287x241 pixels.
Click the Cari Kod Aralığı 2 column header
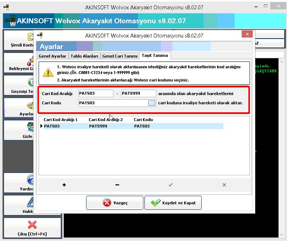(111, 120)
